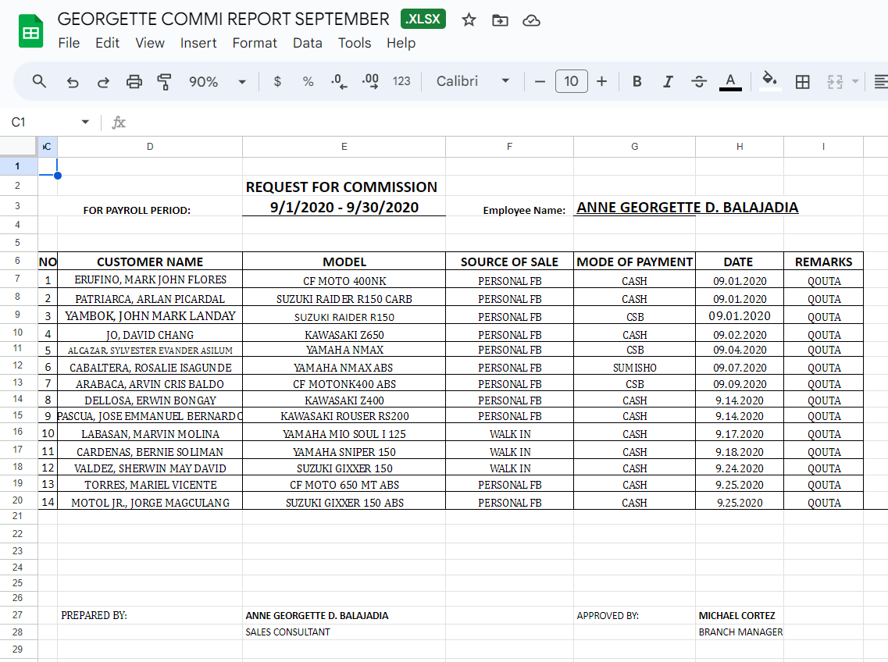Click the CUSTOMER NAME header cell
This screenshot has width=888, height=662.
[x=150, y=261]
